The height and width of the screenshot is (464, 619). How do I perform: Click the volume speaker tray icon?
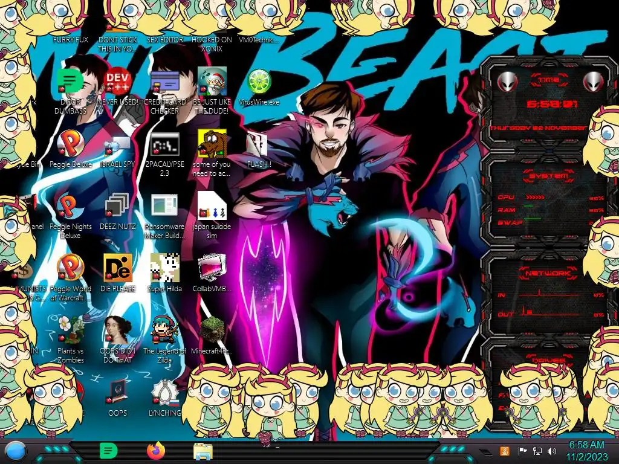click(552, 451)
